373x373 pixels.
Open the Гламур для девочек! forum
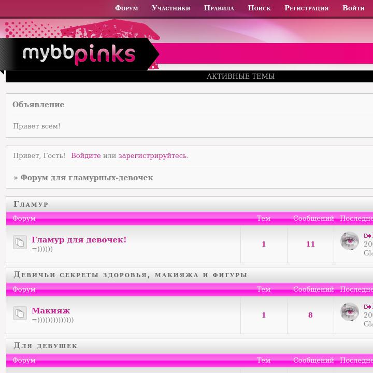pos(79,239)
